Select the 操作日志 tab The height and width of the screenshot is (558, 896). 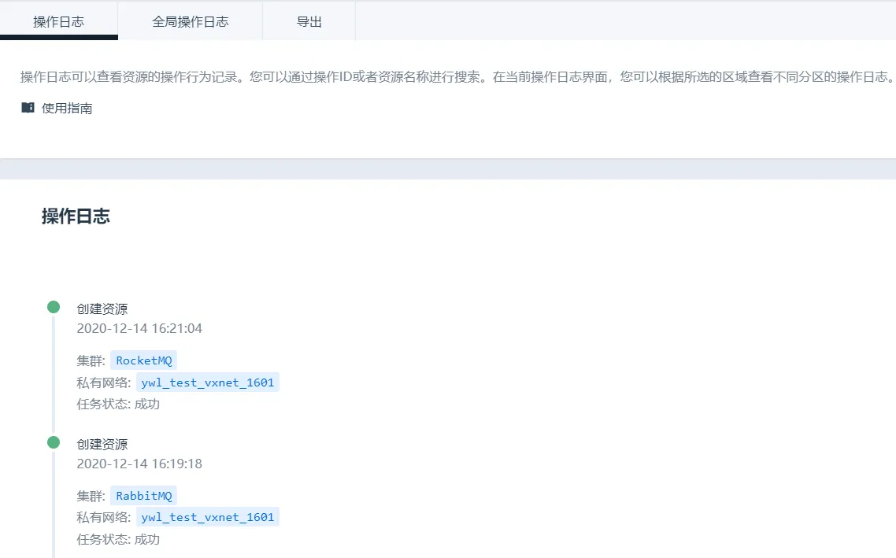tap(58, 21)
